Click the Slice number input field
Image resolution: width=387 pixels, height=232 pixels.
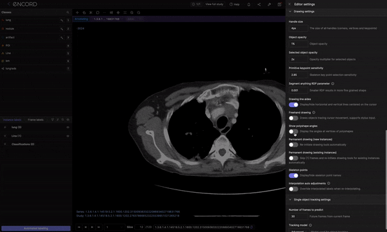point(139,227)
